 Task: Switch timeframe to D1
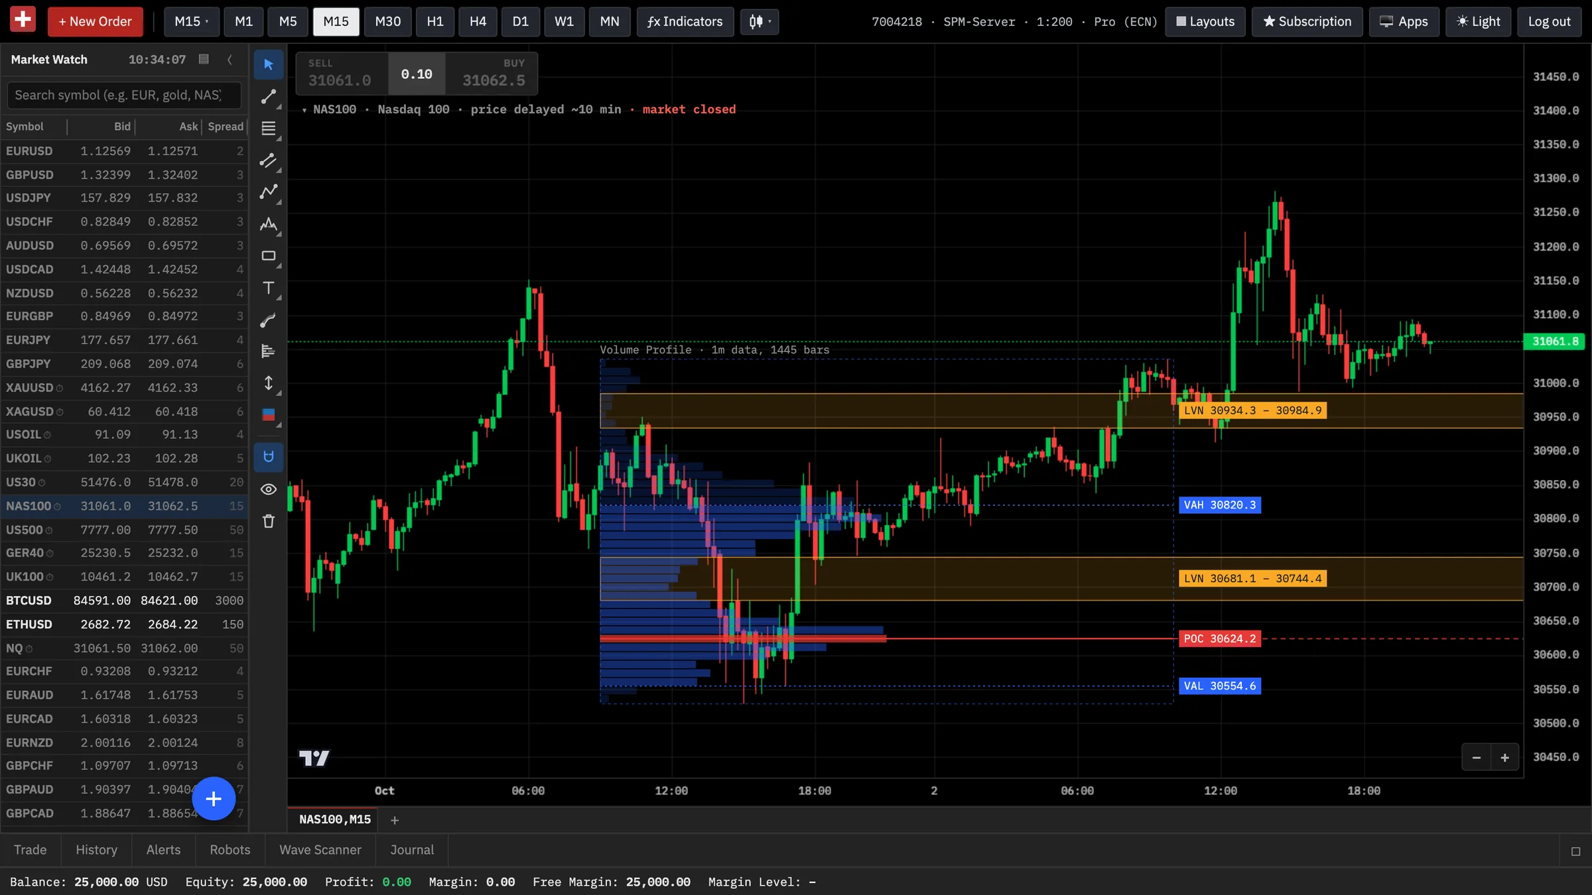point(521,21)
